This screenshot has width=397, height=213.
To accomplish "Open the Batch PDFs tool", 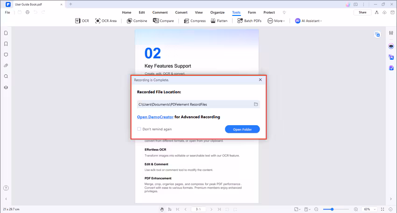I will pos(249,21).
